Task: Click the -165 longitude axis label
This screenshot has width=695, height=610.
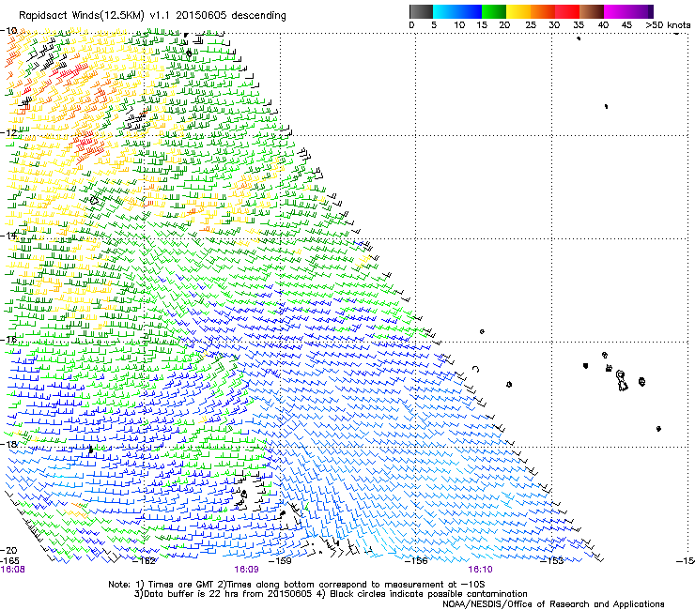Action: (x=9, y=561)
